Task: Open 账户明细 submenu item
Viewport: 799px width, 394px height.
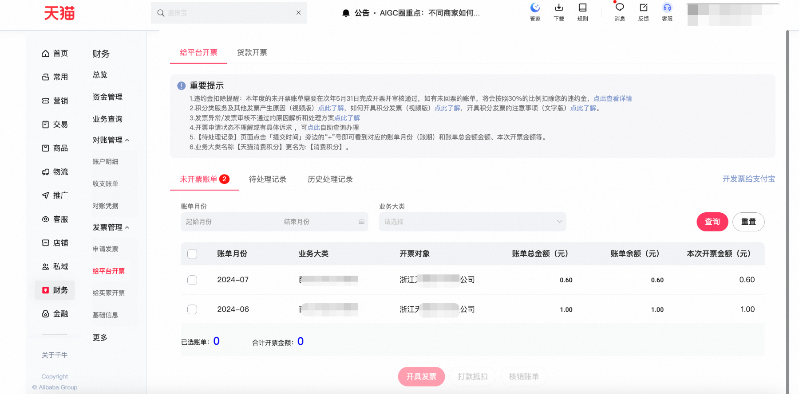Action: pyautogui.click(x=105, y=162)
